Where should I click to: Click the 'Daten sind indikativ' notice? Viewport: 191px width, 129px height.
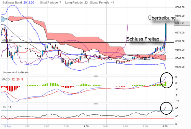coord(16,72)
